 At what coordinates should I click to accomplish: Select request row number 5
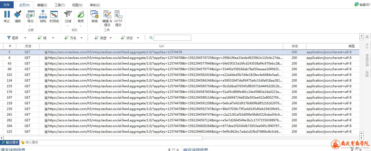(179, 52)
